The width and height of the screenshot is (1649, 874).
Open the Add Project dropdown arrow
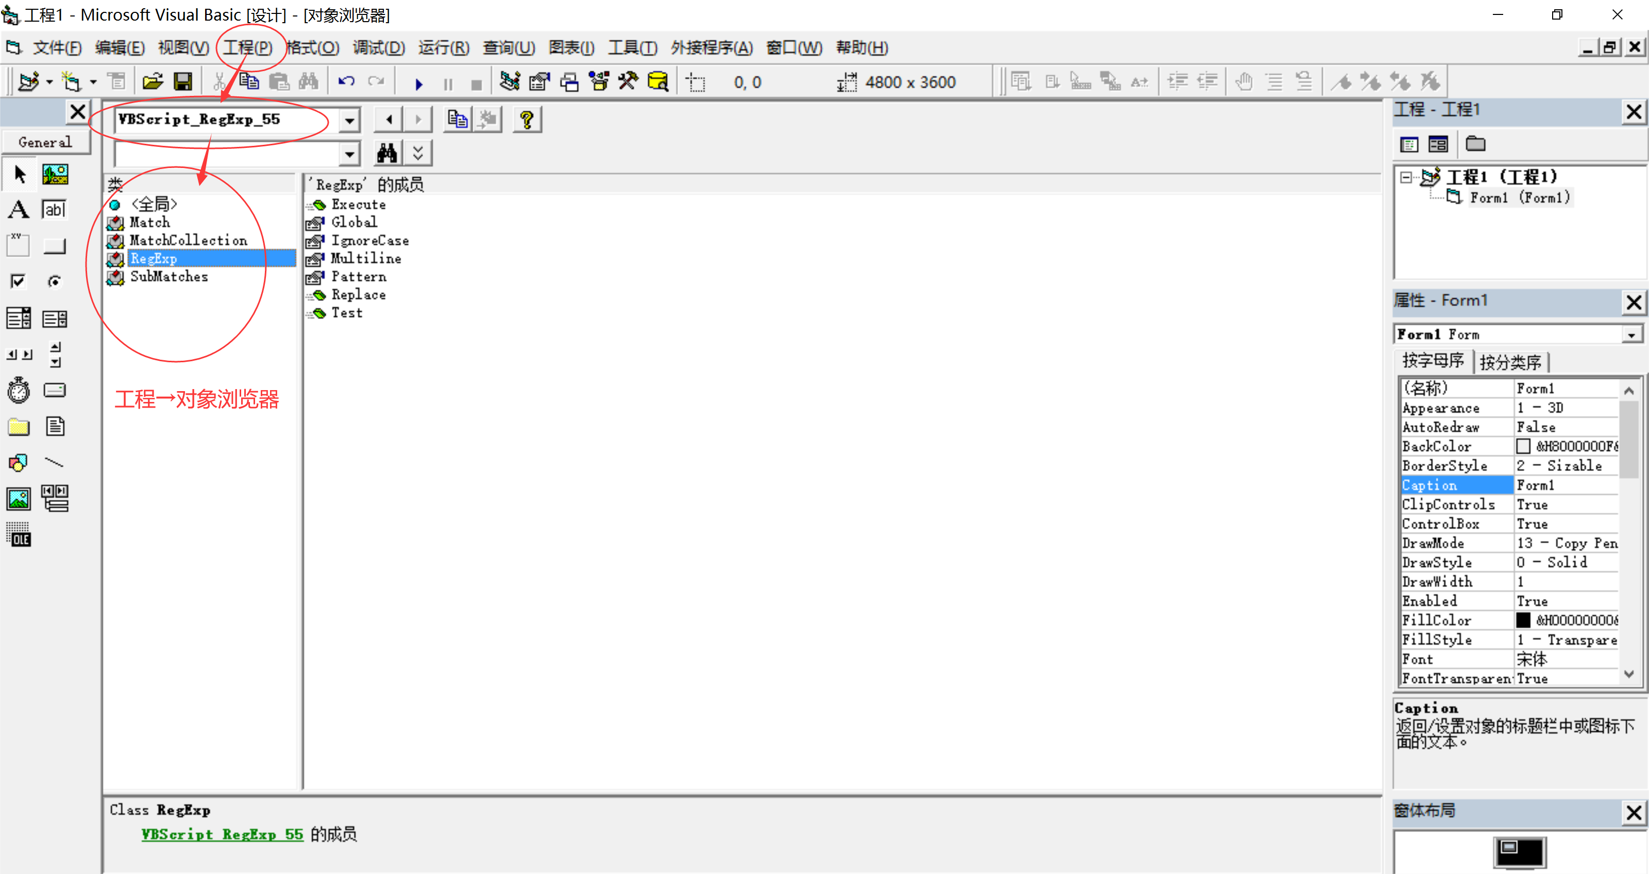coord(49,82)
